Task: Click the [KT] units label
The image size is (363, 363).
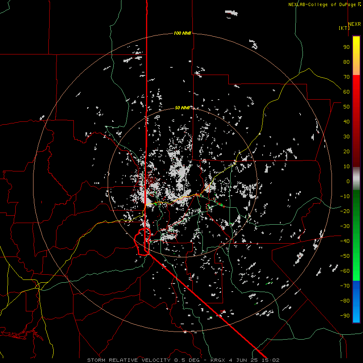Action: point(344,28)
